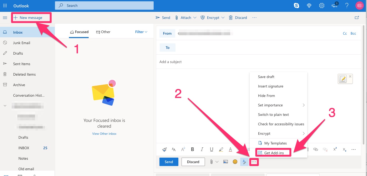Click the insert link icon

tap(316, 149)
